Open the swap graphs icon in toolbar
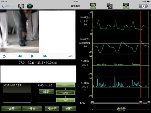This screenshot has width=151, height=113. point(93,6)
